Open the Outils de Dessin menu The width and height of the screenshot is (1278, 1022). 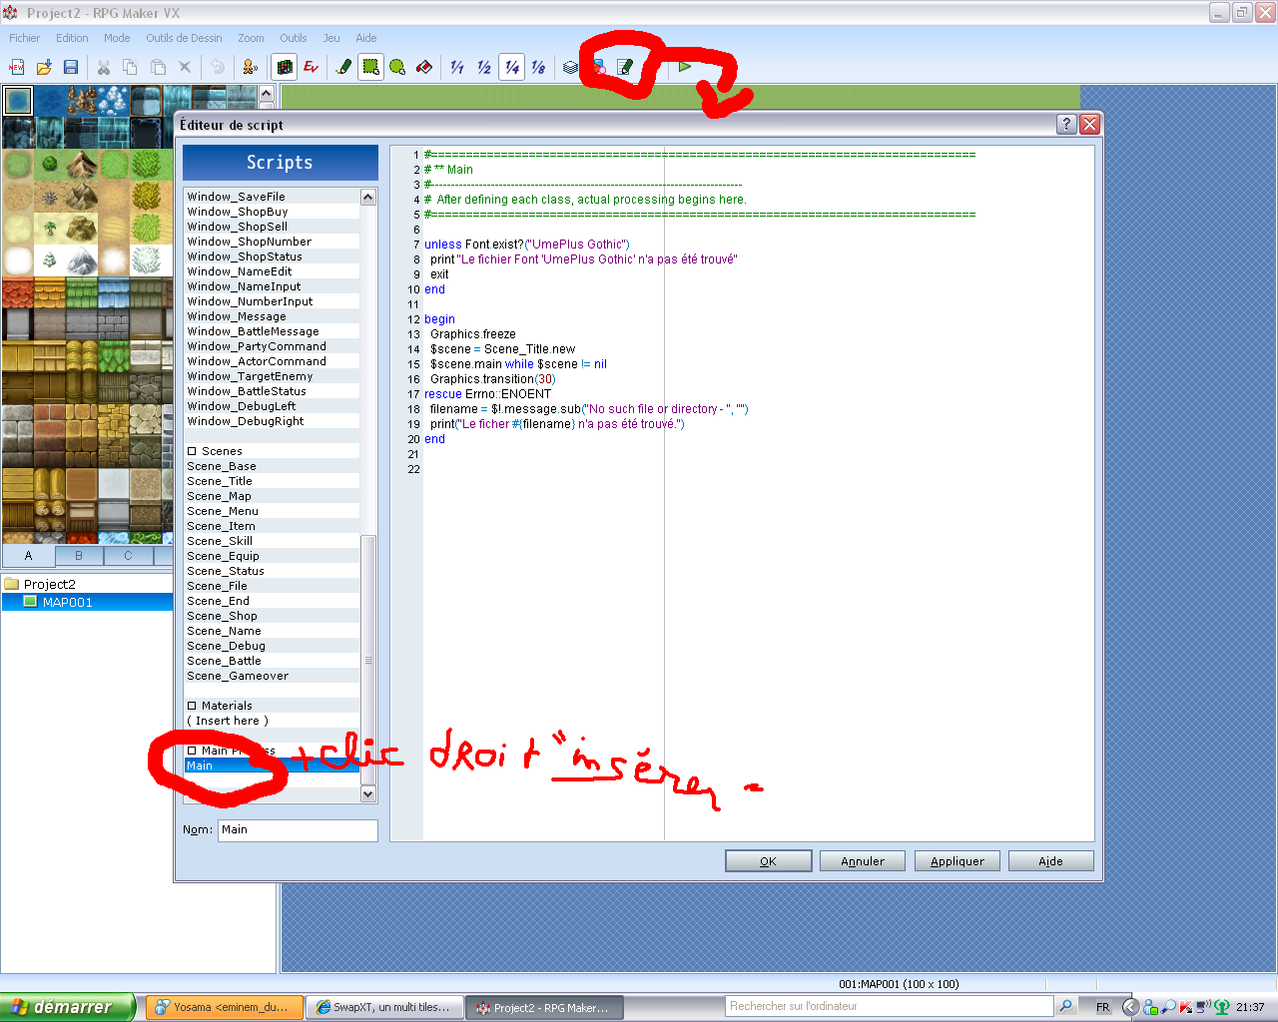pos(184,38)
